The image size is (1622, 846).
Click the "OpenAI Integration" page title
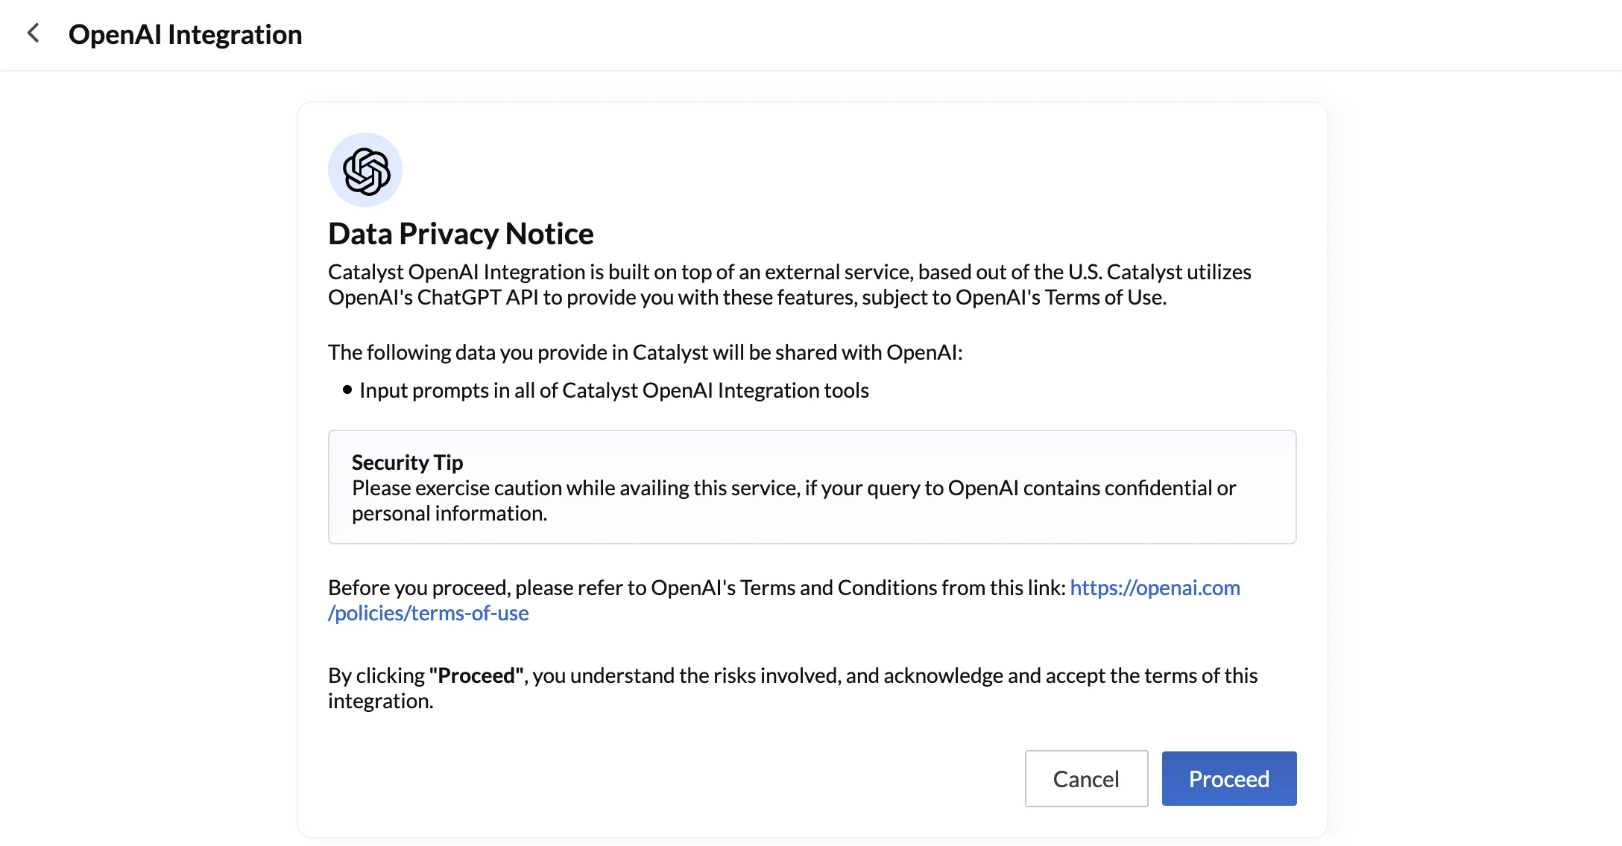[185, 34]
